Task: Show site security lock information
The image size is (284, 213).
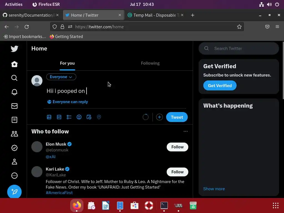Action: 62,27
